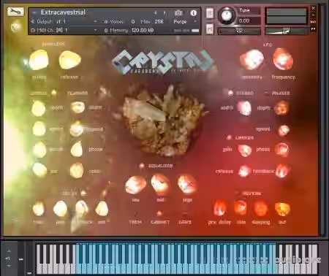This screenshot has width=329, height=276.
Task: Click the limiter release crystal knob
Action: point(244,171)
